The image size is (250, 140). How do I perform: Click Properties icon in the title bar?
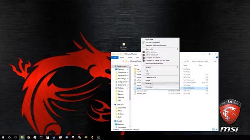(117, 54)
